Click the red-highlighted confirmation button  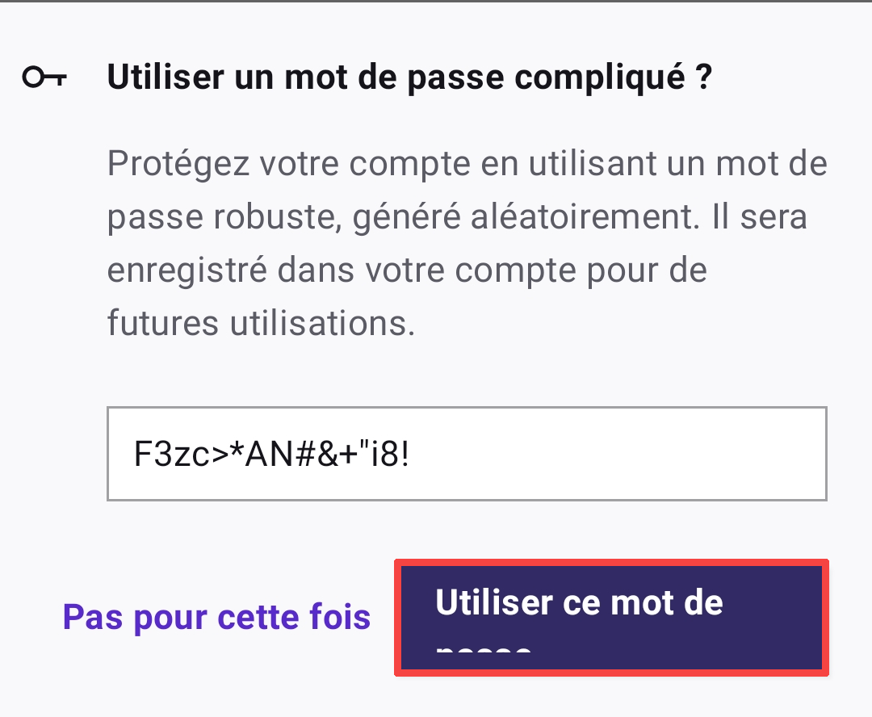pos(610,616)
